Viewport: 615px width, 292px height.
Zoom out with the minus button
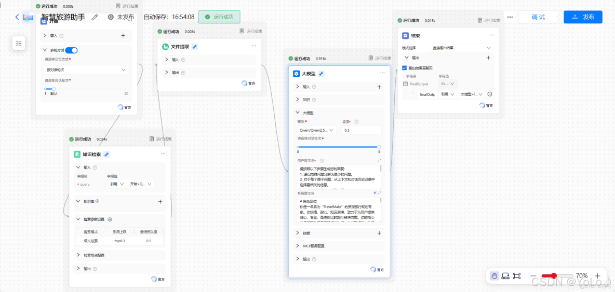click(x=533, y=276)
